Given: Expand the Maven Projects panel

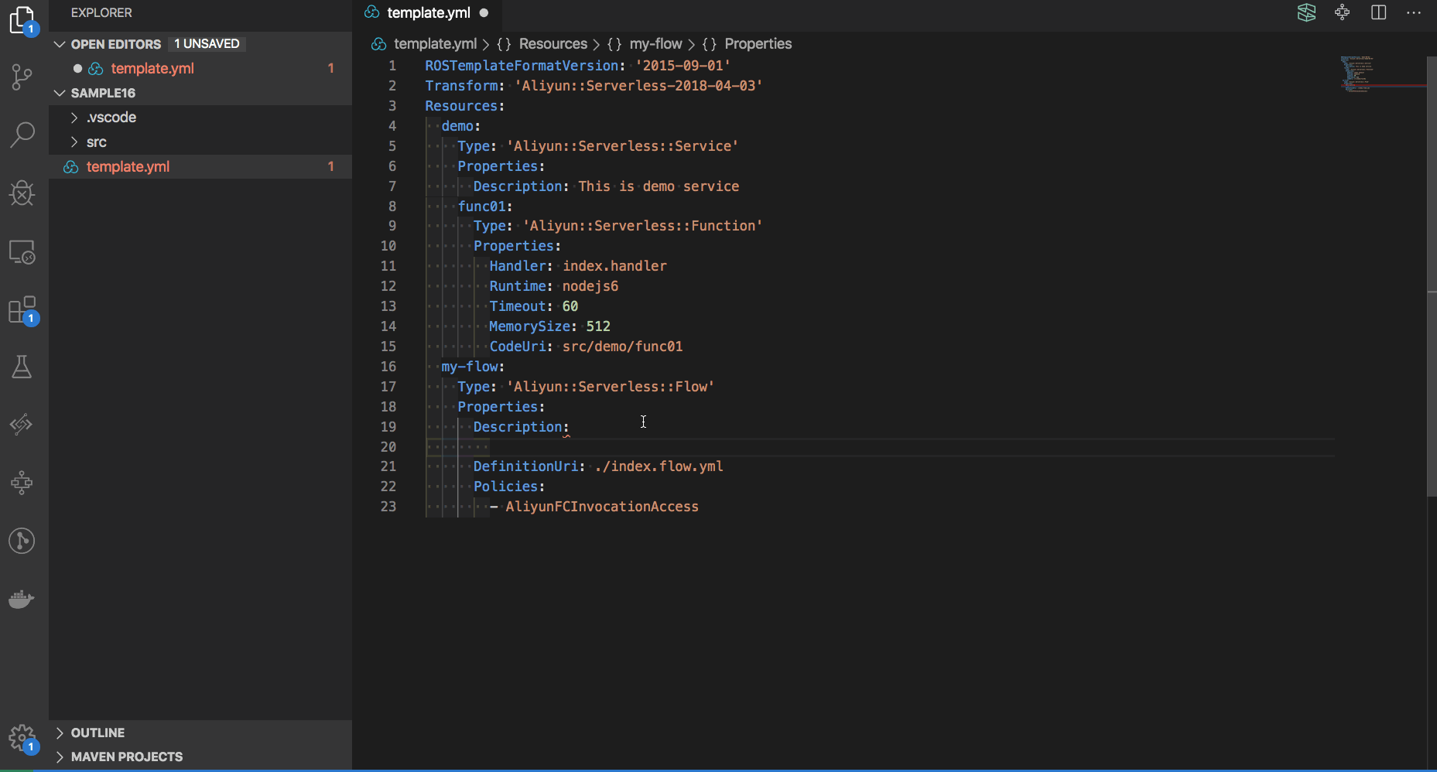Looking at the screenshot, I should click(200, 757).
